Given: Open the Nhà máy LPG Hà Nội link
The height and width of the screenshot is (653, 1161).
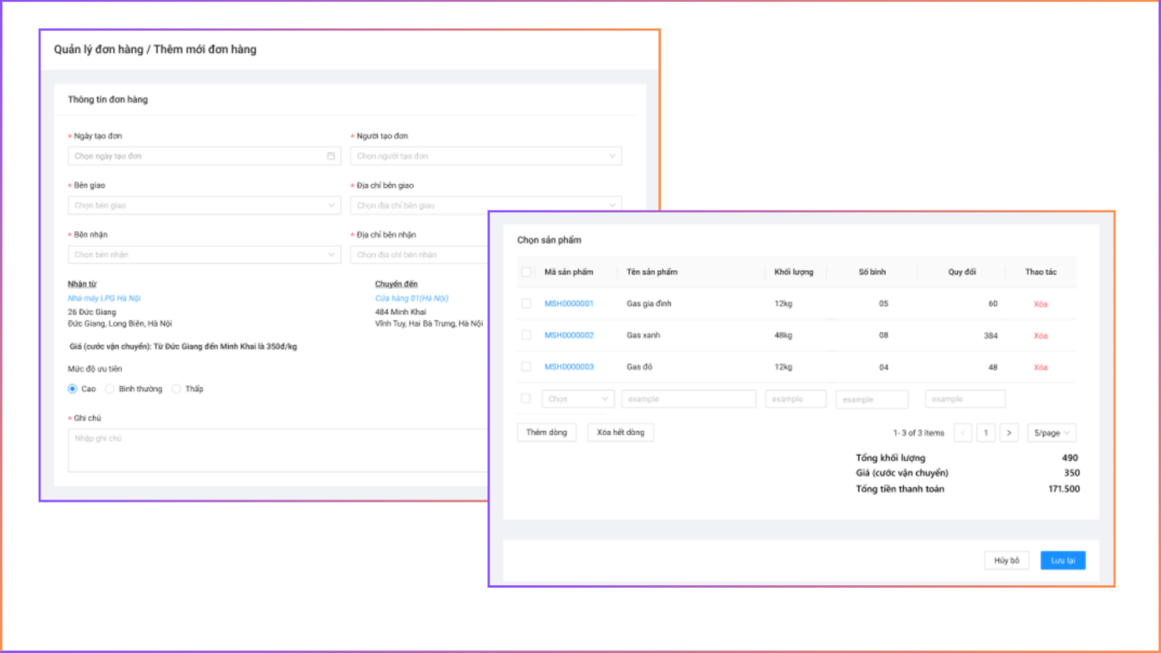Looking at the screenshot, I should (x=105, y=298).
